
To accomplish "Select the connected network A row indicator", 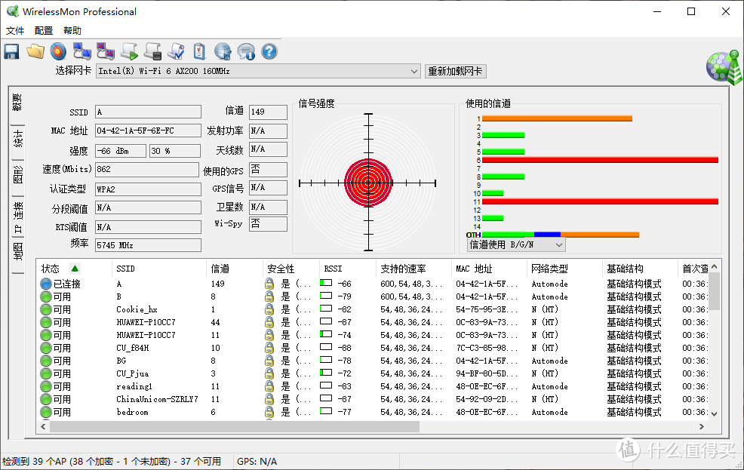I will [x=46, y=284].
